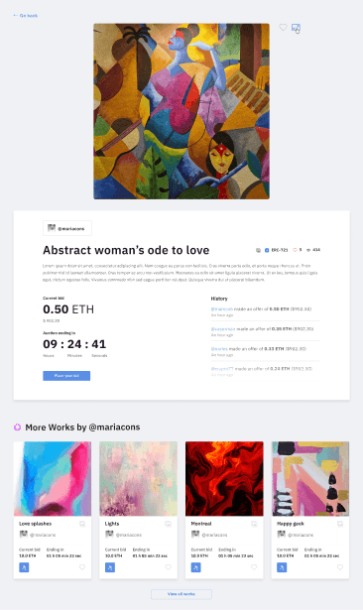Like the artwork with the heart beside the image
The height and width of the screenshot is (610, 363).
pyautogui.click(x=283, y=27)
